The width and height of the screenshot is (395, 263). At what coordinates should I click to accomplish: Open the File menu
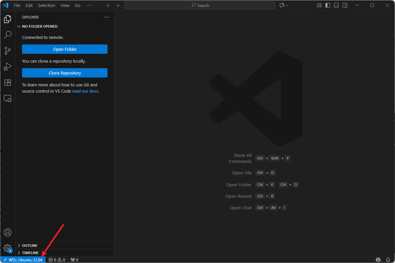point(17,5)
